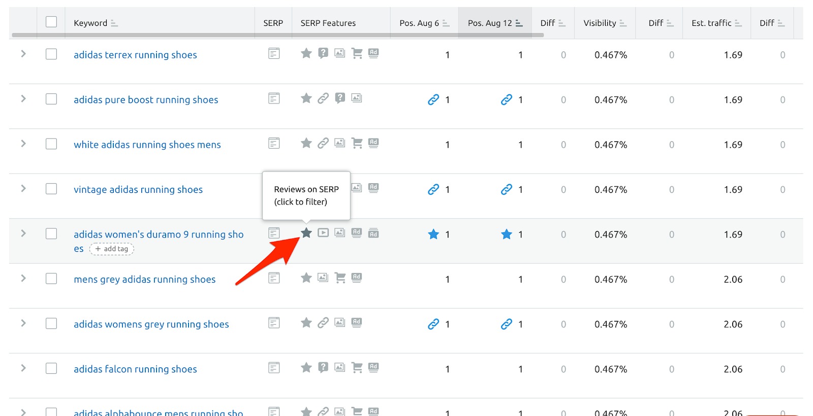The image size is (813, 416).
Task: Expand the vintage adidas running shoes row
Action: (x=23, y=188)
